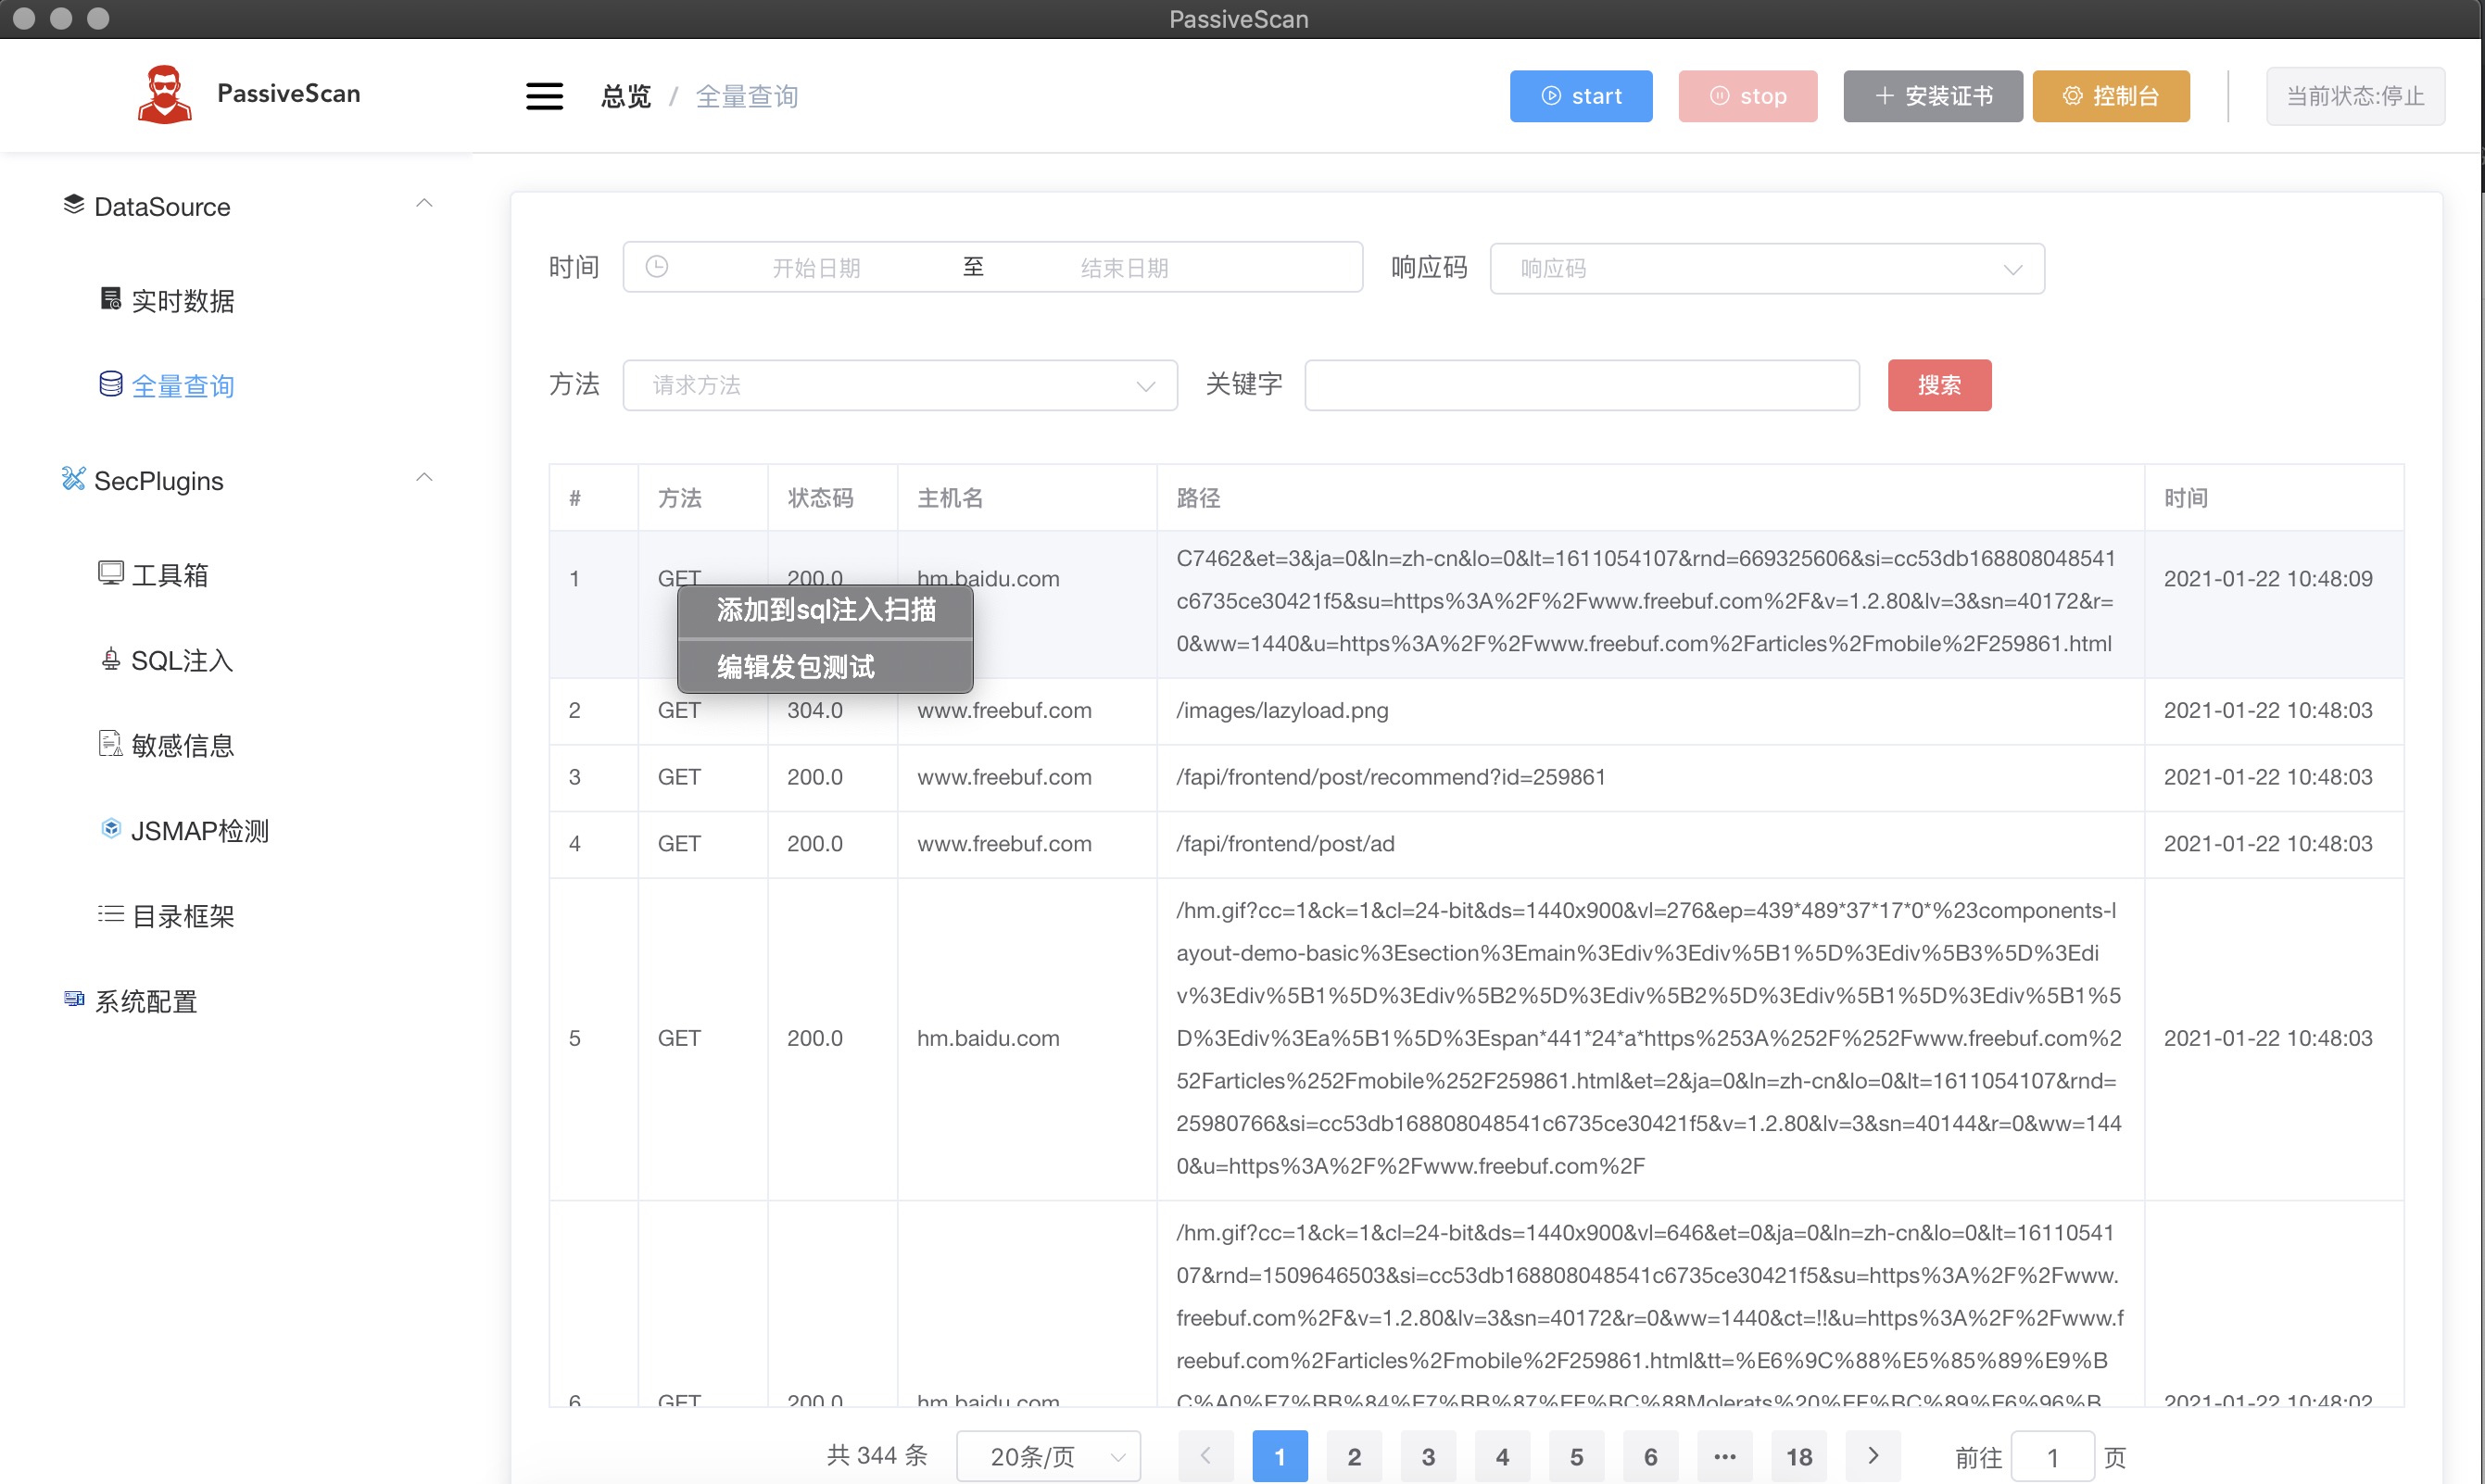
Task: Open the 20条/页 page size selector
Action: click(1048, 1456)
